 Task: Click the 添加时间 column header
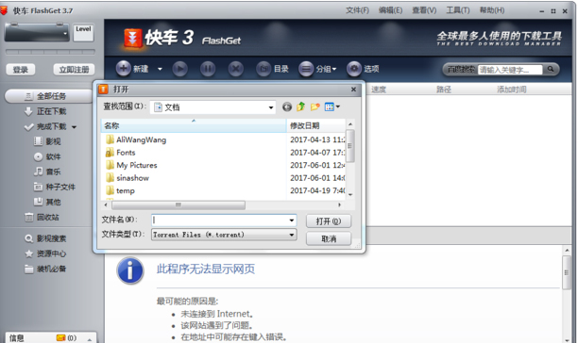tap(512, 90)
